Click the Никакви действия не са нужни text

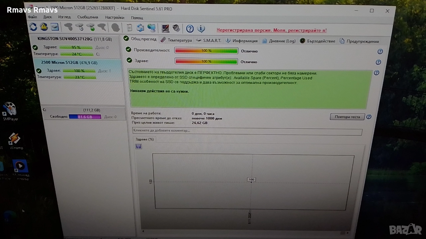click(159, 91)
